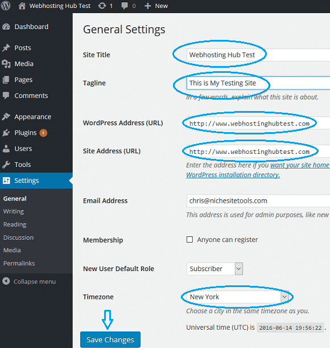Click the Plugins plug icon

pyautogui.click(x=6, y=133)
